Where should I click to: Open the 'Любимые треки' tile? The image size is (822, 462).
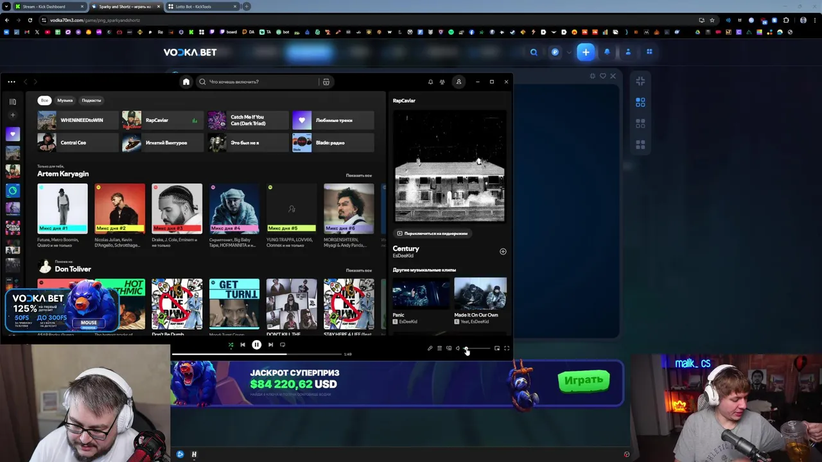click(333, 120)
